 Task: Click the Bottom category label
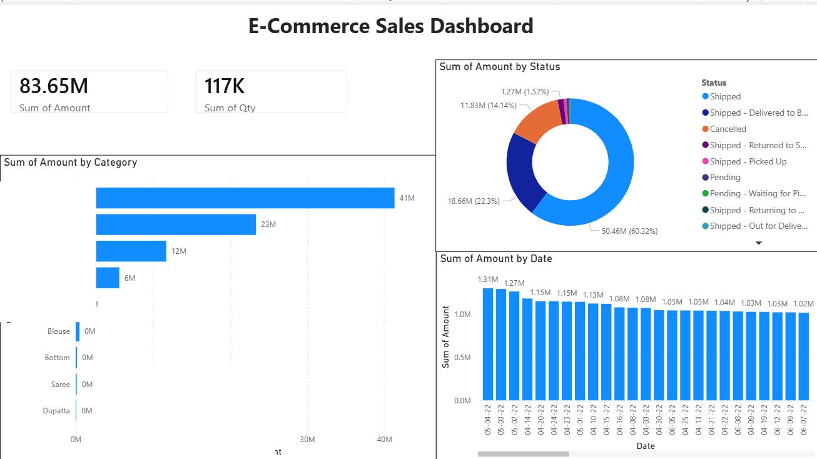[58, 358]
